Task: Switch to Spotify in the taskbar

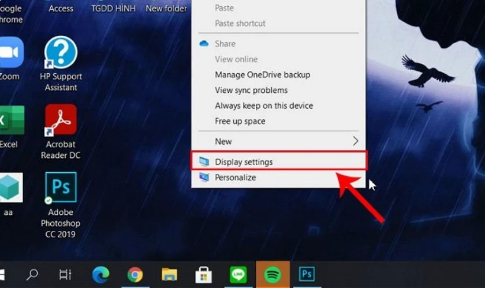Action: point(273,274)
